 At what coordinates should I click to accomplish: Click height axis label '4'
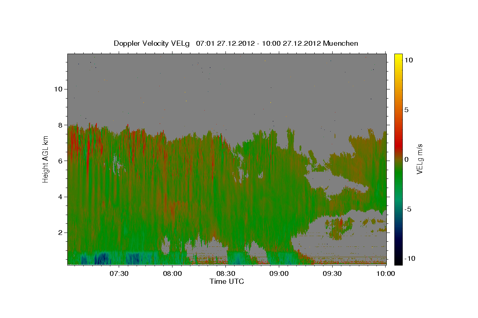tap(60, 197)
